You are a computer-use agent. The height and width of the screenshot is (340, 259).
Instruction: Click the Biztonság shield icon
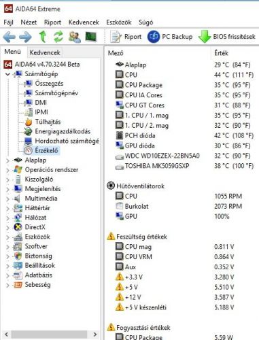point(18,256)
